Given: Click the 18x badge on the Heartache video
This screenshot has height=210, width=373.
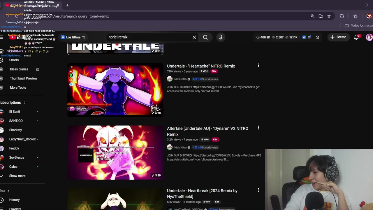Looking at the screenshot, I should coord(214,71).
